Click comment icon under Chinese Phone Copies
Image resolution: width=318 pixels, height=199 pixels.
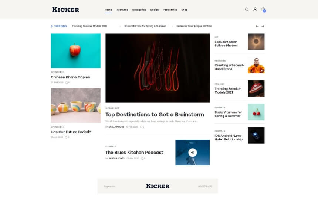67,83
